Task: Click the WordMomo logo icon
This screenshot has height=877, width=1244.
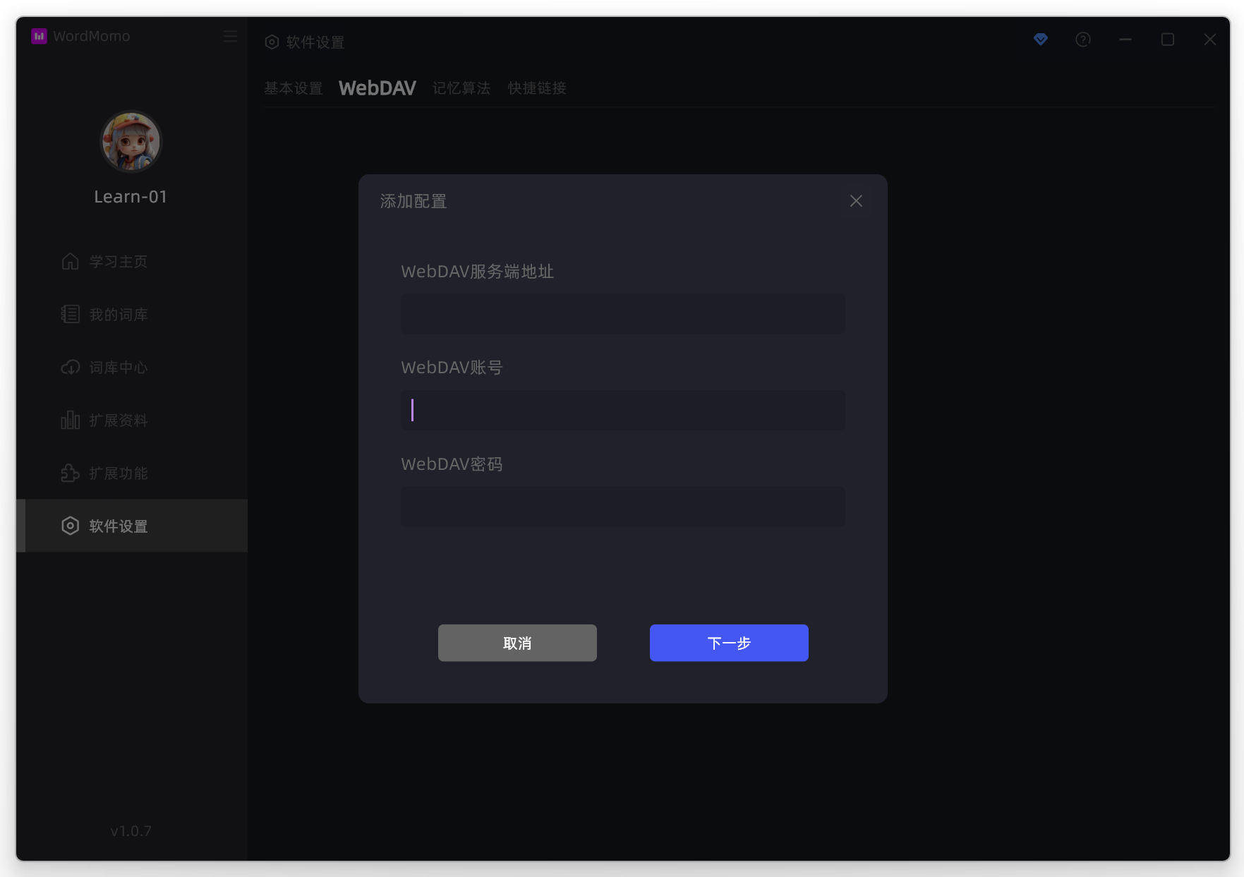Action: [39, 36]
